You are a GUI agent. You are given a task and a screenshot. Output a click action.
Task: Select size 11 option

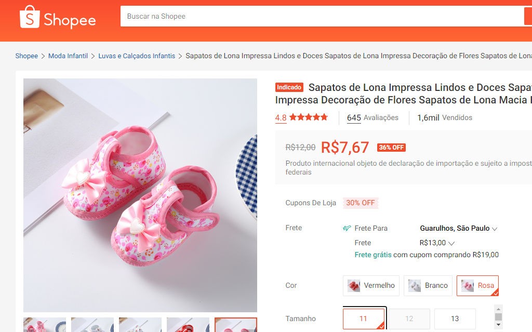[x=363, y=318]
